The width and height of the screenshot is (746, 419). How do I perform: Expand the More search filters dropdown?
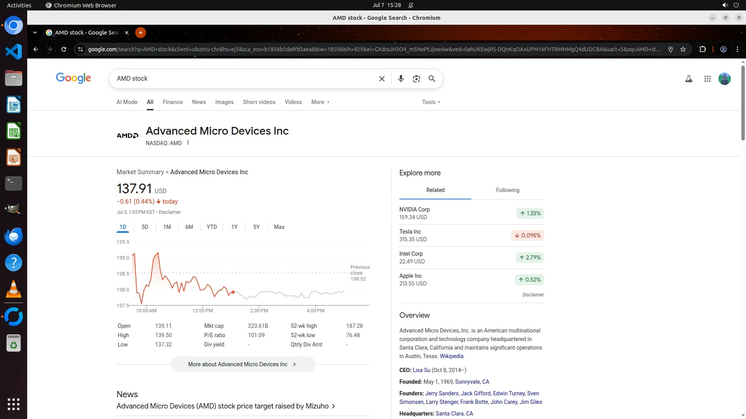(x=320, y=102)
